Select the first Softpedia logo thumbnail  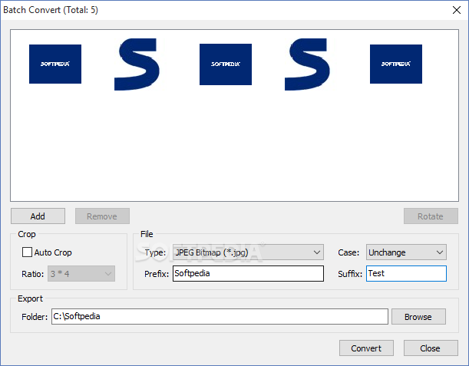[x=55, y=64]
